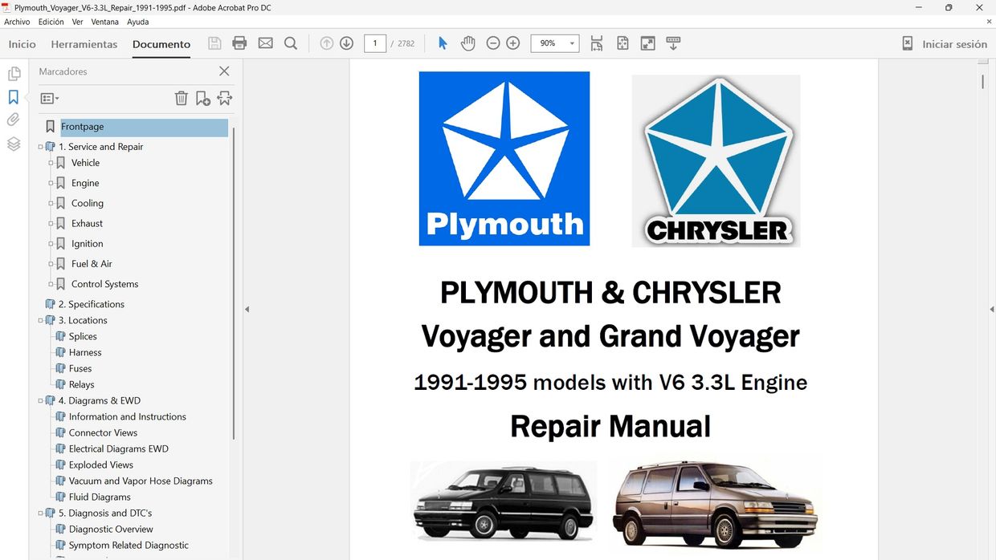Open the Edición menu
Image resolution: width=996 pixels, height=560 pixels.
tap(51, 22)
